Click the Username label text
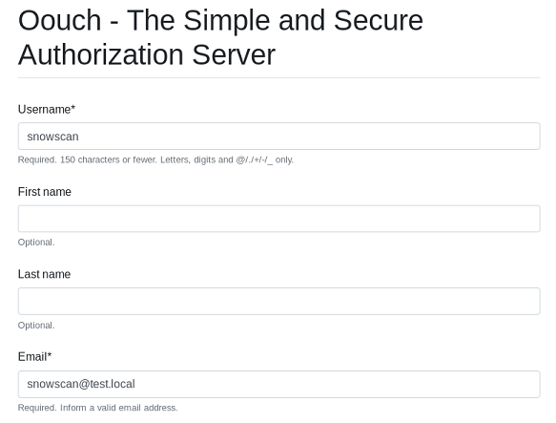Image resolution: width=556 pixels, height=423 pixels. [x=44, y=110]
